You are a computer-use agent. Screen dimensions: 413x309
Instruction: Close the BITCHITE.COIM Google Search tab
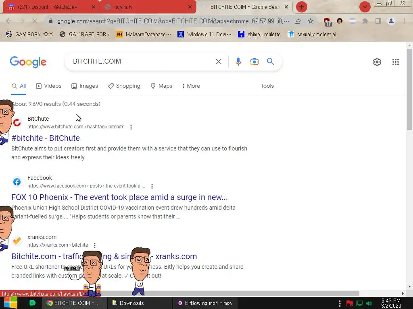point(286,7)
